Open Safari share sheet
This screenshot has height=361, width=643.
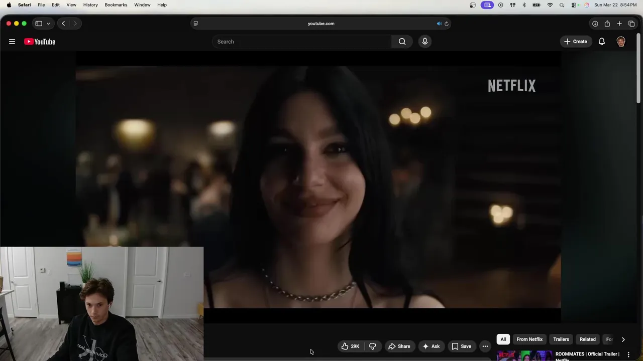click(607, 24)
